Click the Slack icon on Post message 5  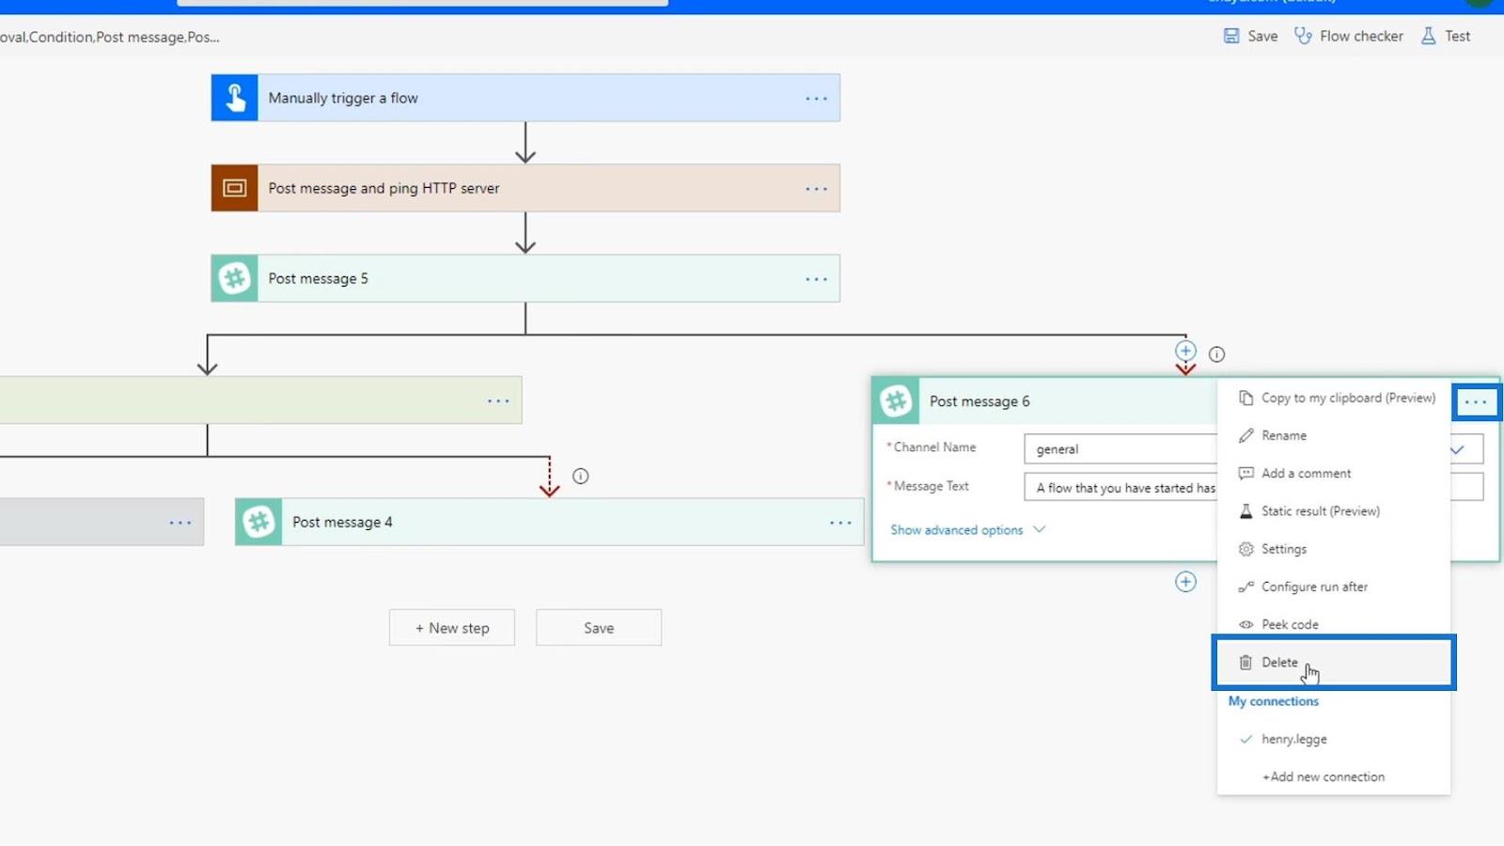click(234, 278)
